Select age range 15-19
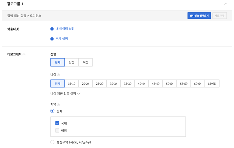 [x=72, y=84]
